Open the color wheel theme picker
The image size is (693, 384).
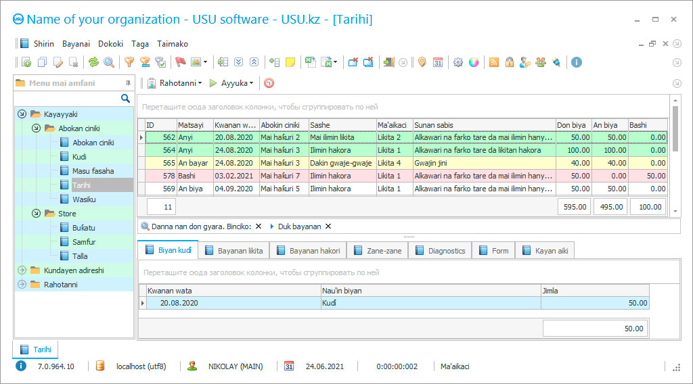pos(474,62)
